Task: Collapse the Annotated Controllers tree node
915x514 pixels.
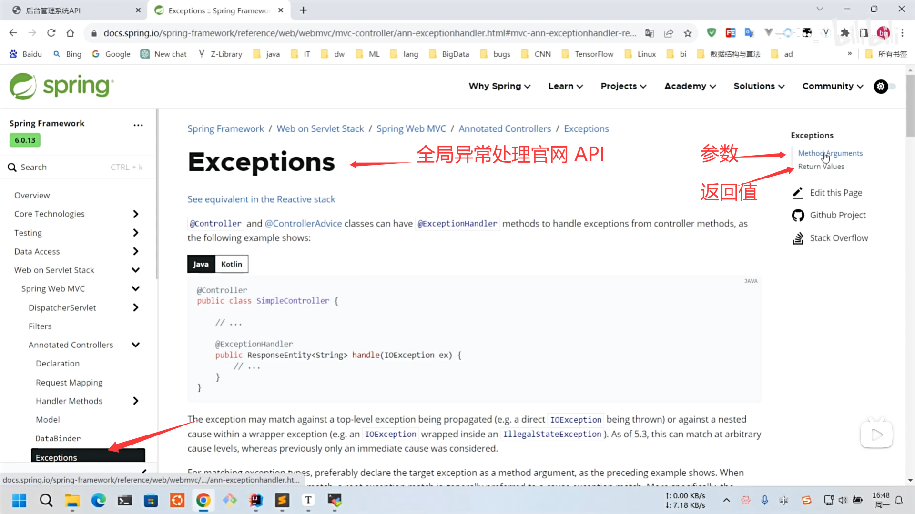Action: click(x=135, y=345)
